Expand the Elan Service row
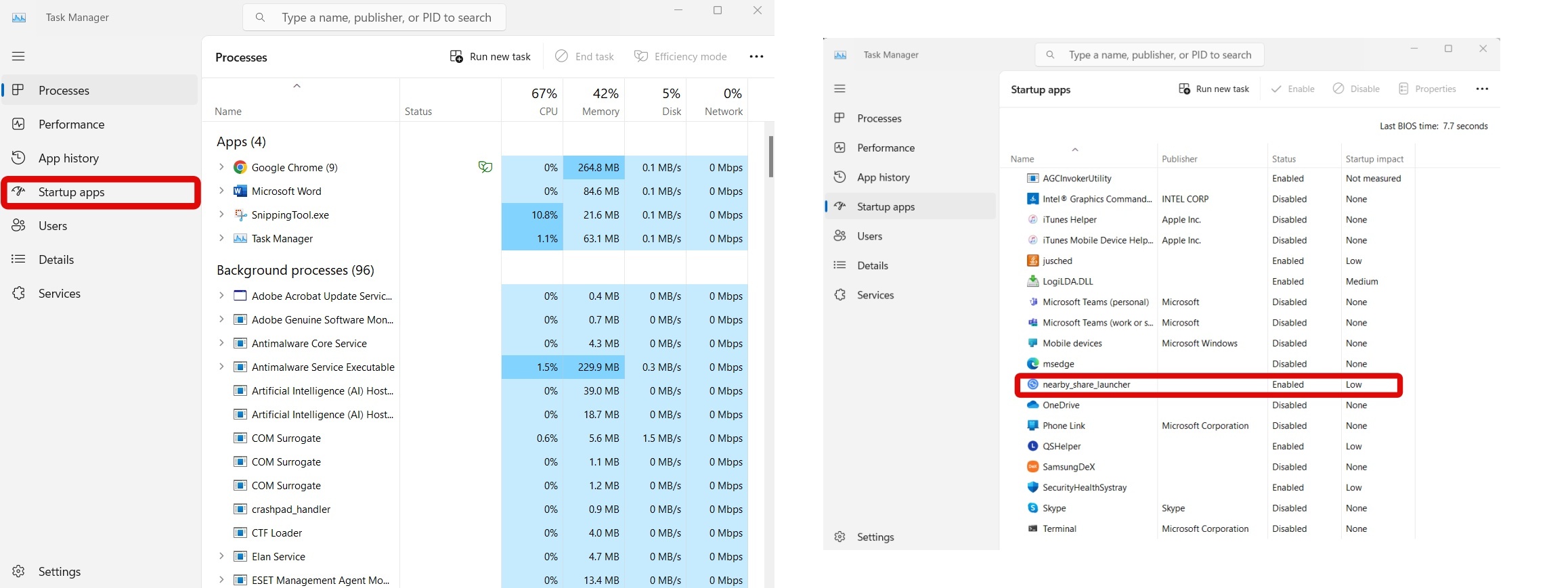The width and height of the screenshot is (1549, 588). pyautogui.click(x=221, y=556)
